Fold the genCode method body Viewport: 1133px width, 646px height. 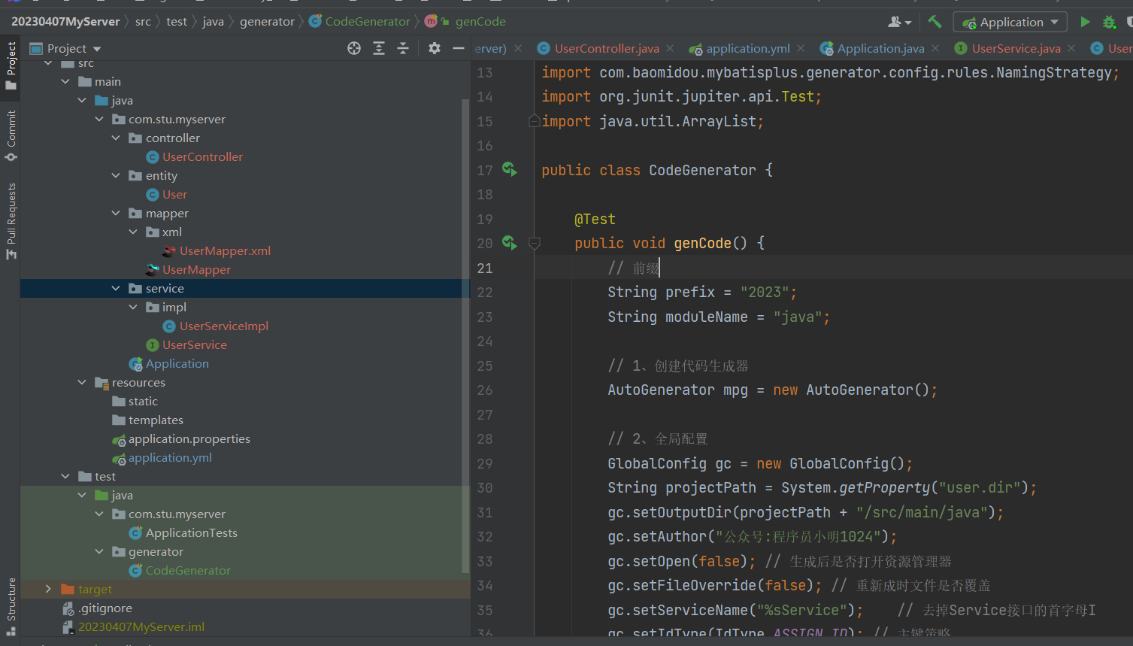tap(535, 243)
